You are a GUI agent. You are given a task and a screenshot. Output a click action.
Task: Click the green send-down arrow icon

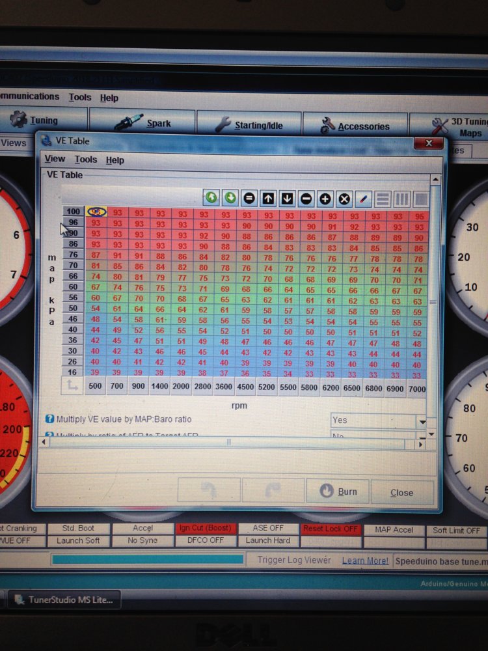tap(230, 198)
